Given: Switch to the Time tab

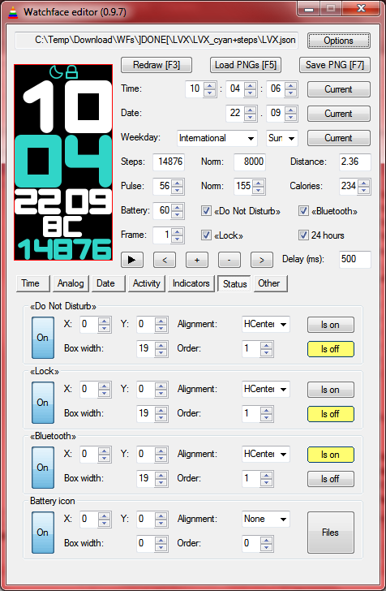Looking at the screenshot, I should (x=32, y=283).
